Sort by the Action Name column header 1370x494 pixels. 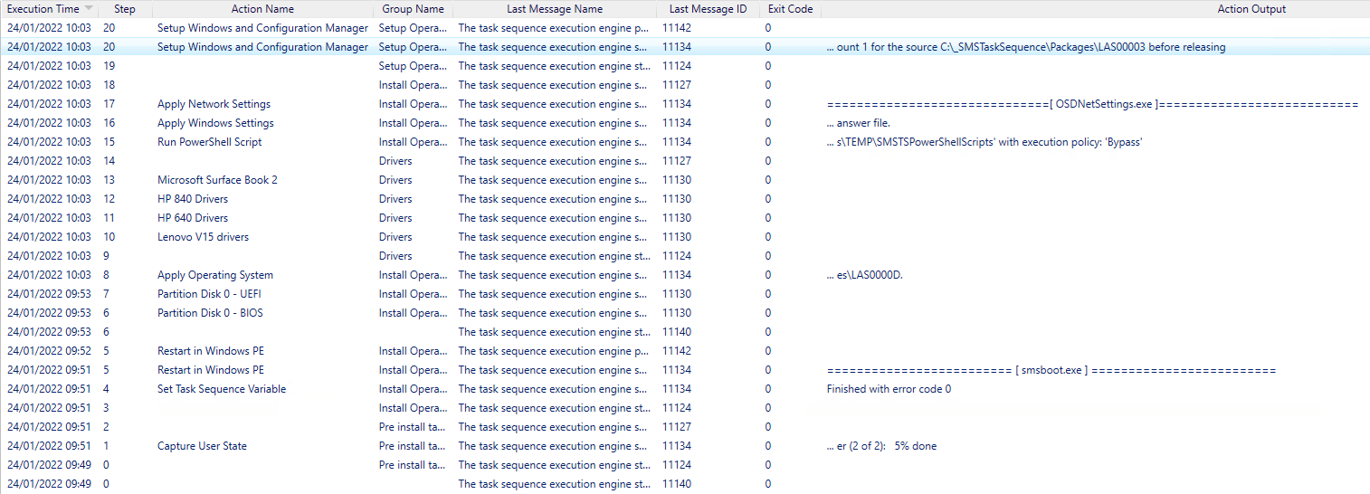tap(262, 9)
